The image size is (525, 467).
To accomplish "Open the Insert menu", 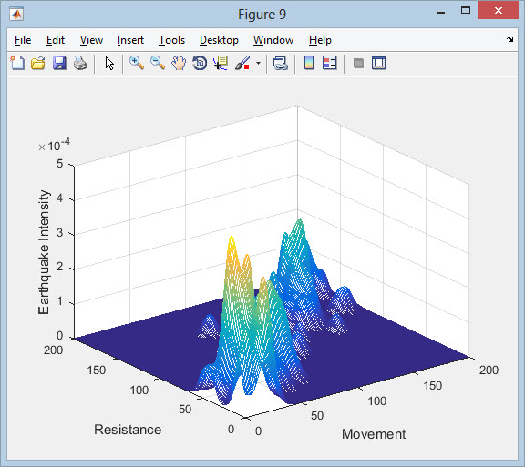I will [x=130, y=40].
